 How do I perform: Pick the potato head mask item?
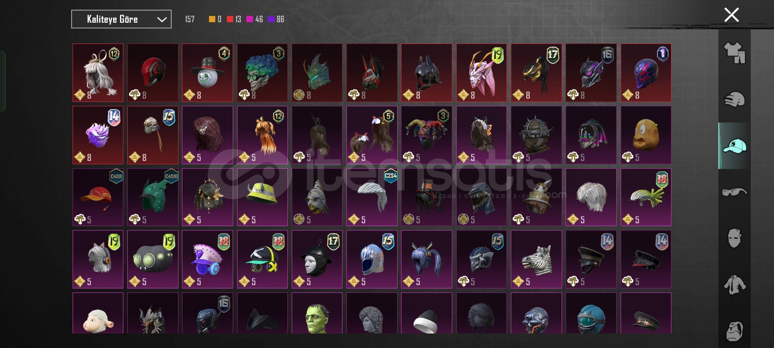[x=646, y=135]
